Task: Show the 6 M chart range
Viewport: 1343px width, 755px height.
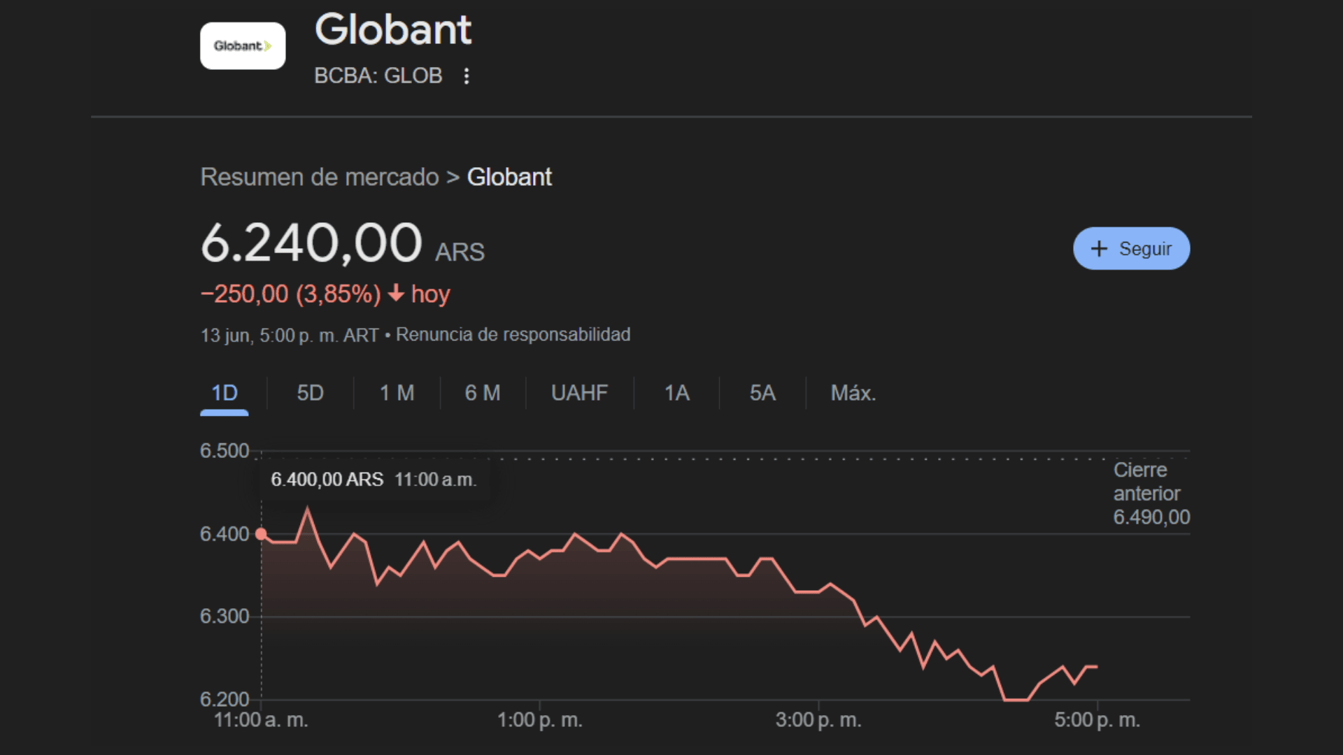Action: click(483, 393)
